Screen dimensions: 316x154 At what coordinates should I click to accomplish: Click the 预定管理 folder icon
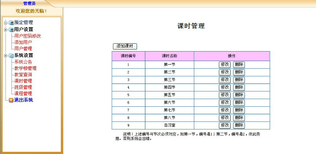click(11, 23)
